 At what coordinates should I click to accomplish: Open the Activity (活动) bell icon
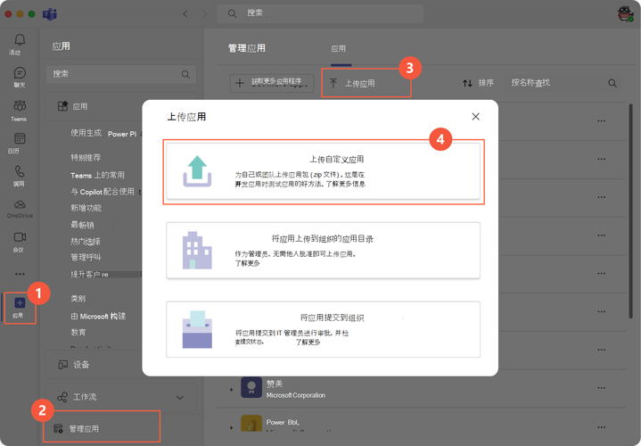tap(20, 39)
